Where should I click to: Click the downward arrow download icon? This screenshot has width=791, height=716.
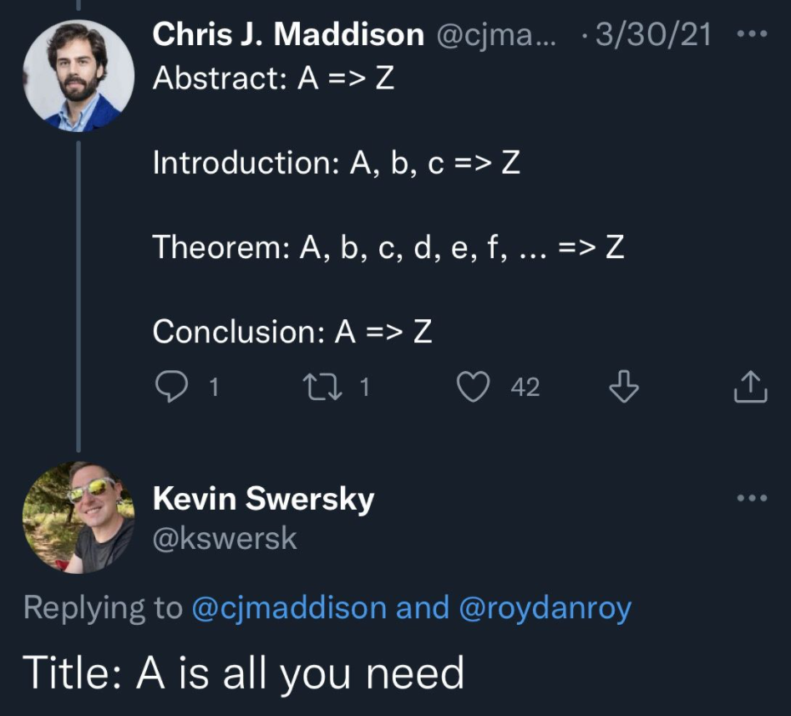(x=624, y=386)
